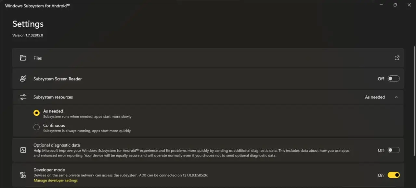Image resolution: width=416 pixels, height=188 pixels.
Task: Collapse Subsystem resources chevron
Action: click(x=396, y=97)
